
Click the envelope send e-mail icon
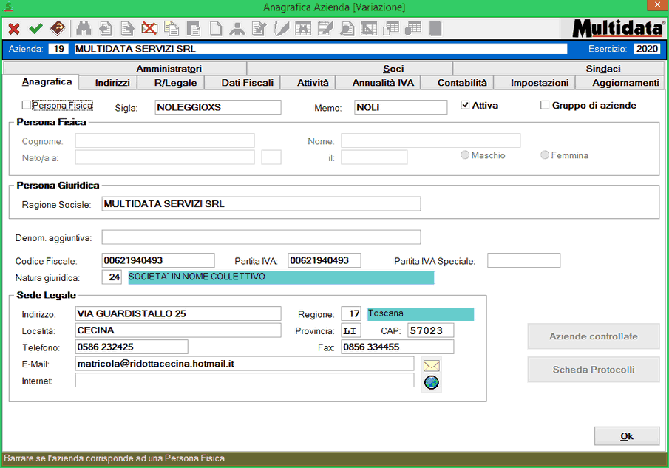click(432, 366)
